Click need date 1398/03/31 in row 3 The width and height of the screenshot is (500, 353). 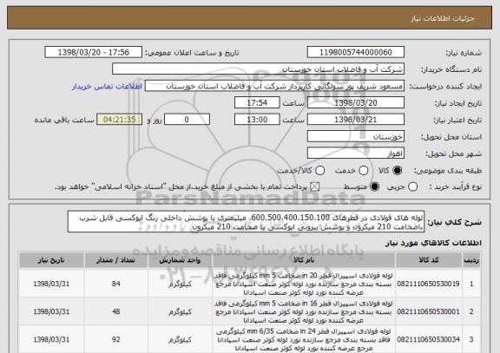coord(51,340)
